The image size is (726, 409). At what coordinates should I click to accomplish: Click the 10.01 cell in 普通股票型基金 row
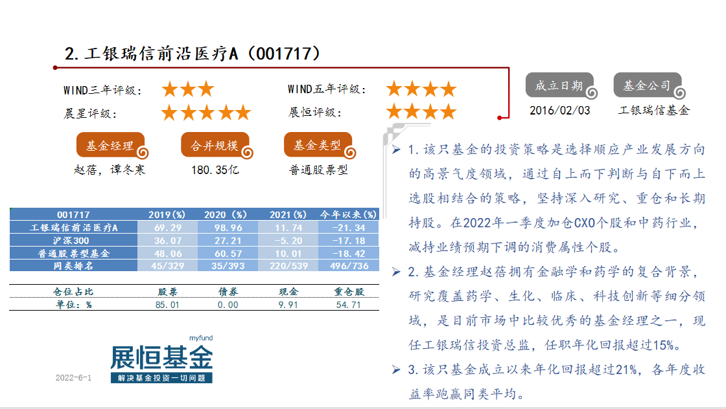tap(288, 253)
